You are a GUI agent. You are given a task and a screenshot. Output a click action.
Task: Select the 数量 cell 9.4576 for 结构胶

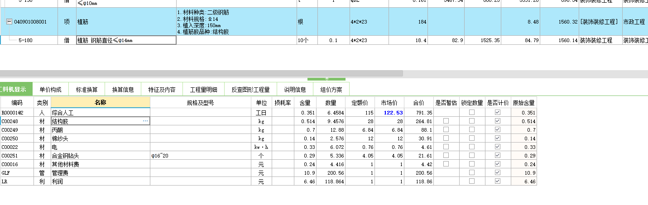click(331, 121)
